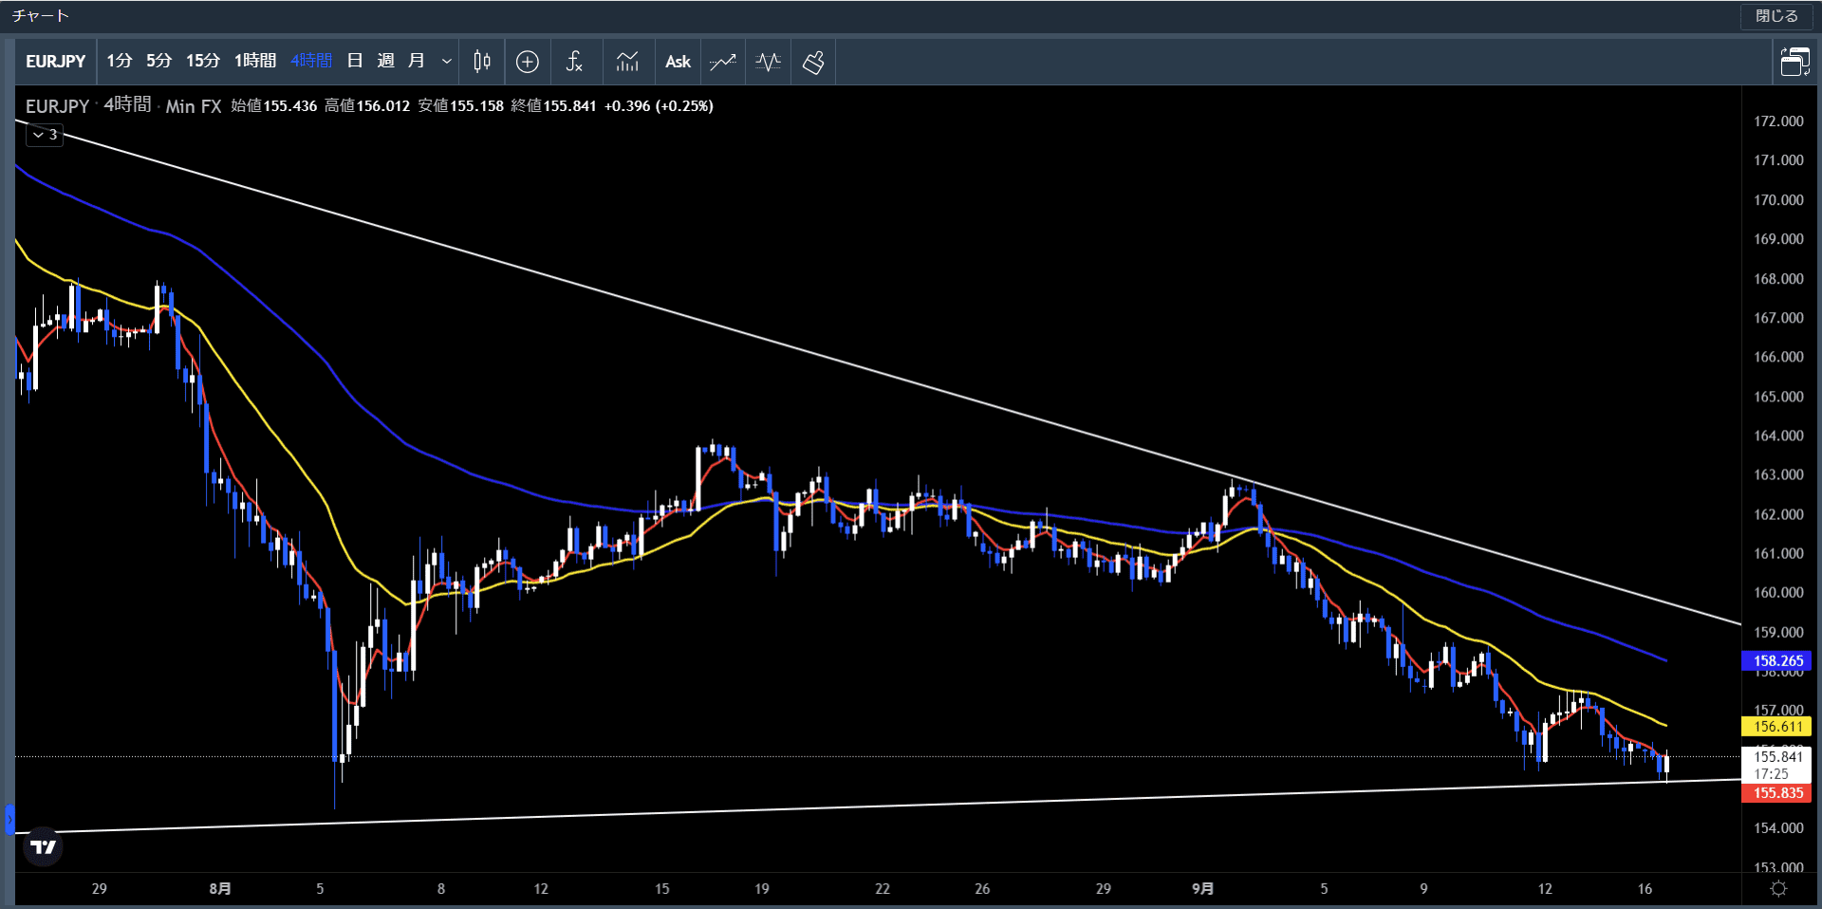
Task: Switch to the 日 daily timeframe
Action: [355, 62]
